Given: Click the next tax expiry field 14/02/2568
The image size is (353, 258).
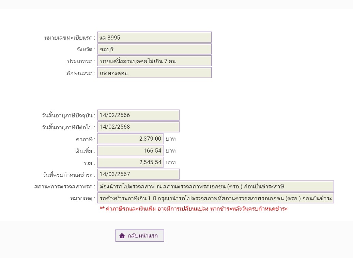Looking at the screenshot, I should (138, 127).
